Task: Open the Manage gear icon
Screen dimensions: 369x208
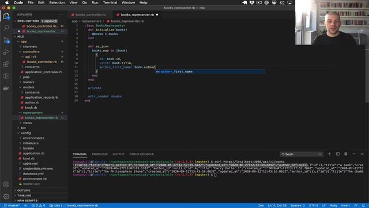Action: point(6,196)
